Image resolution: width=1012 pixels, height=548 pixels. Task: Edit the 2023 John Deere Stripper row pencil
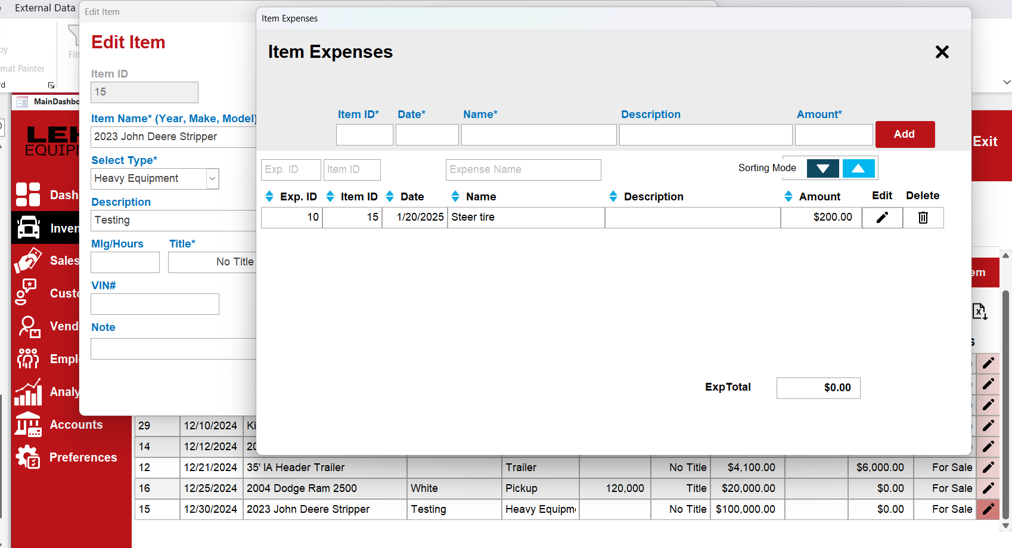click(x=988, y=509)
